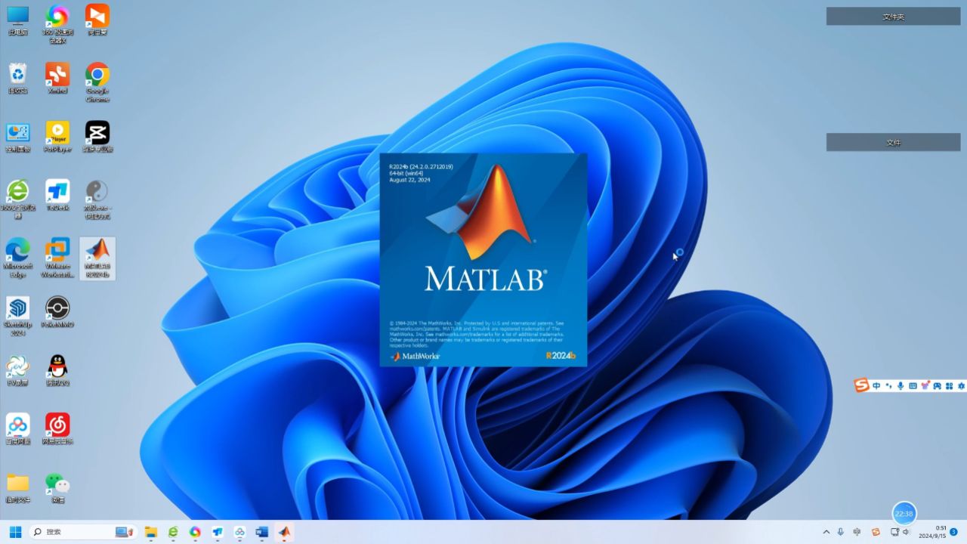The height and width of the screenshot is (544, 967).
Task: Launch SketchUp 2024 from the desktop
Action: tap(17, 311)
